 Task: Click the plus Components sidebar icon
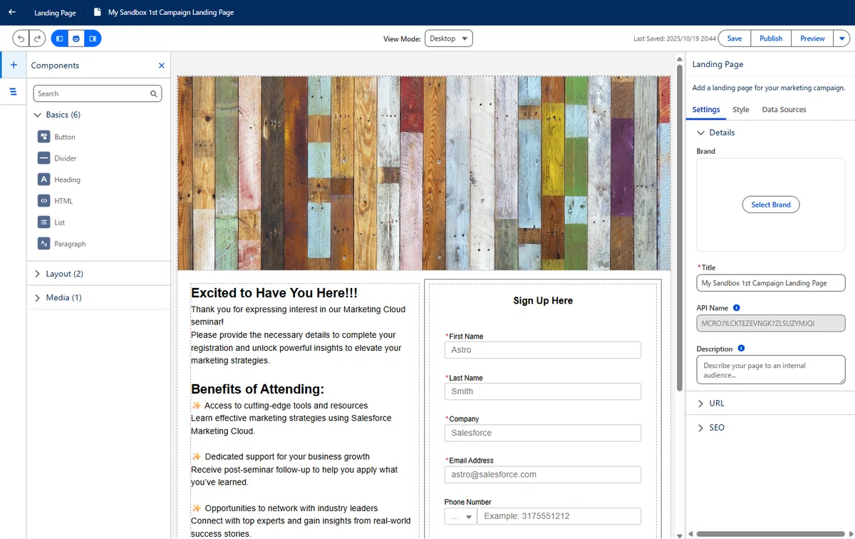tap(14, 65)
